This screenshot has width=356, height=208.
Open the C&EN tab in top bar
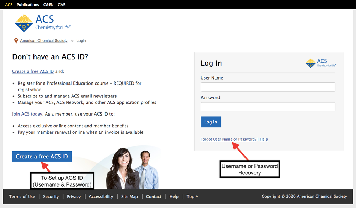pyautogui.click(x=48, y=5)
